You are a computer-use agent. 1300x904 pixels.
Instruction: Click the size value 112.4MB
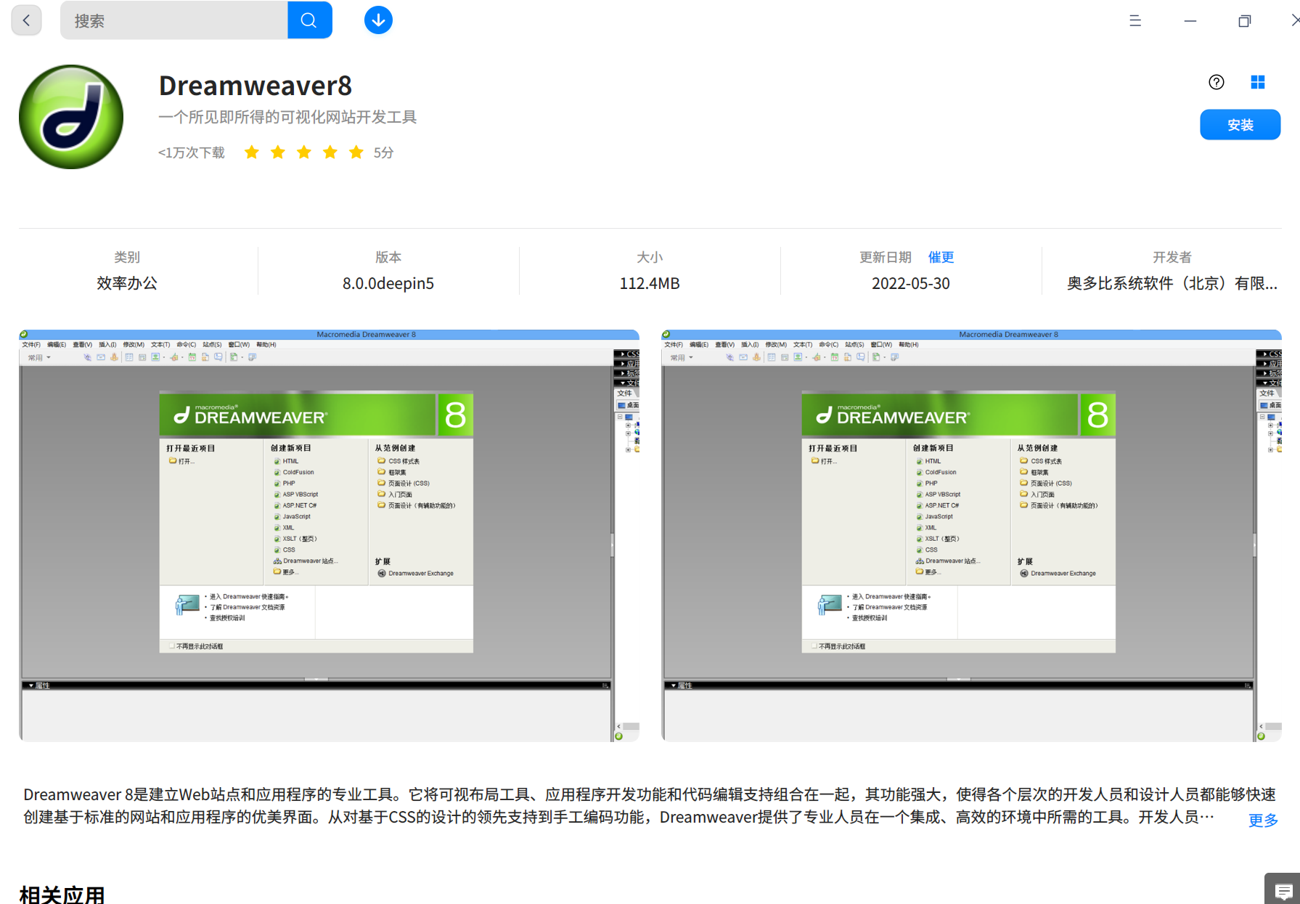tap(650, 283)
